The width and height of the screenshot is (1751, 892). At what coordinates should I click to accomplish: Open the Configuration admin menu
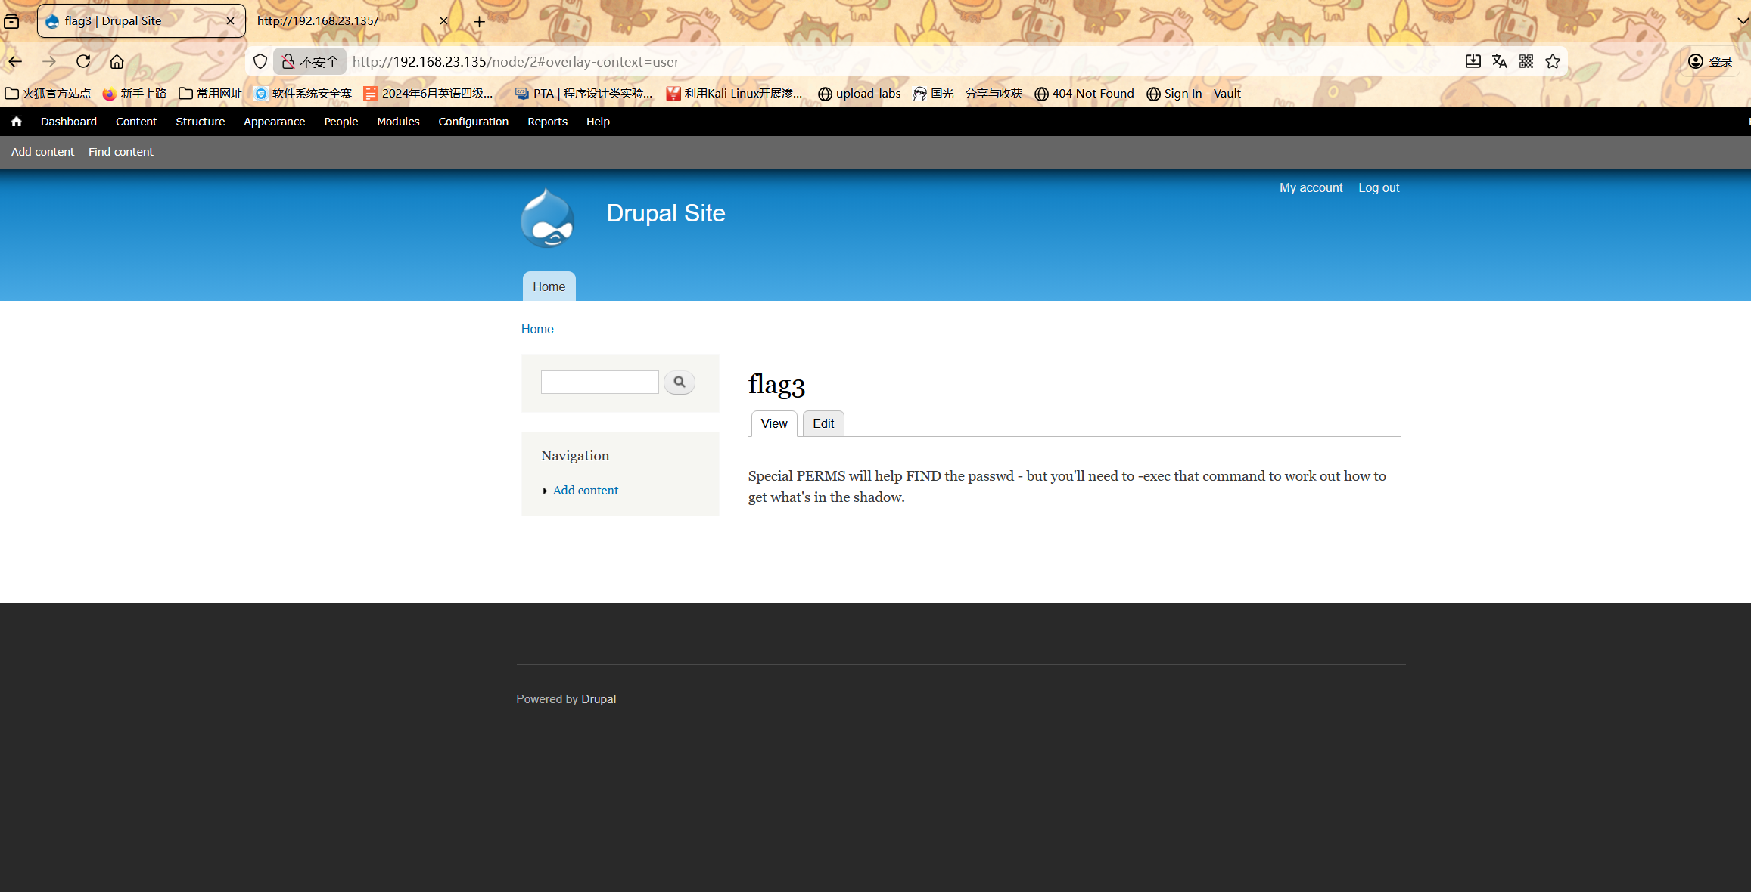[x=473, y=122]
